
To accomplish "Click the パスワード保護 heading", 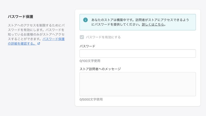I will click(x=21, y=17).
